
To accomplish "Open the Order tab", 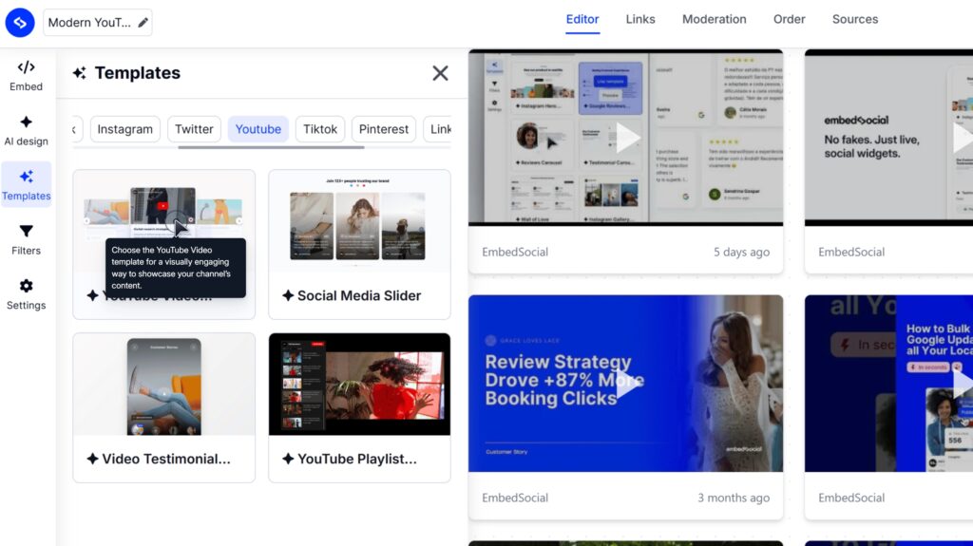I will click(790, 19).
